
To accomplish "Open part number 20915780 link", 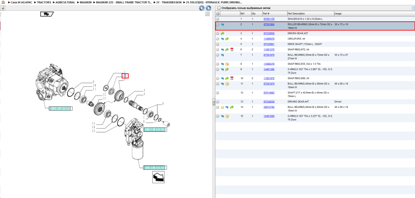I will [x=269, y=107].
